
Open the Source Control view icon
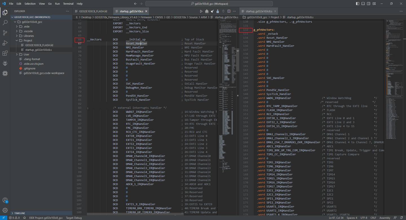click(5, 33)
